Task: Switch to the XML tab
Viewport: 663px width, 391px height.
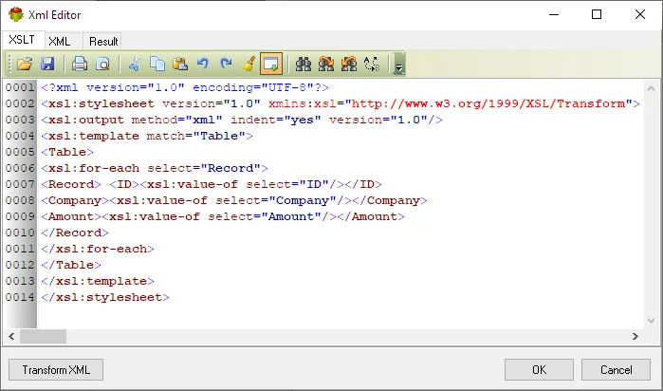Action: coord(60,42)
